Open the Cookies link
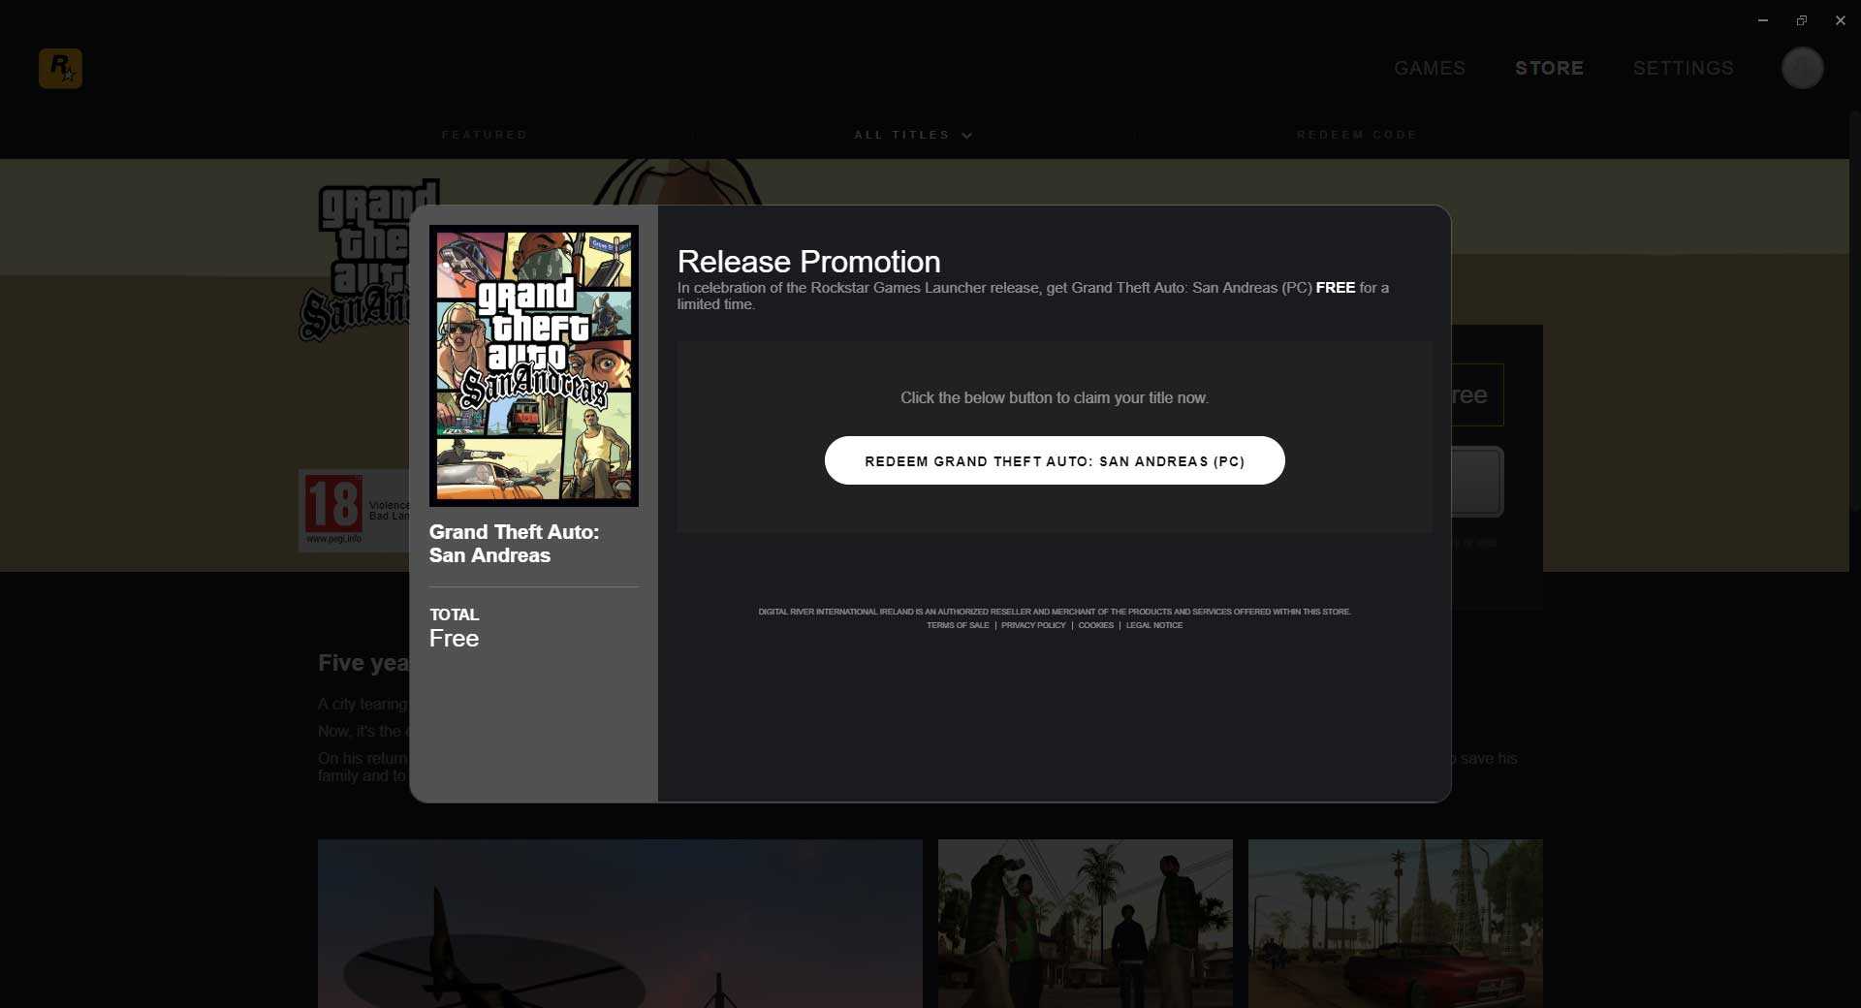 point(1095,625)
